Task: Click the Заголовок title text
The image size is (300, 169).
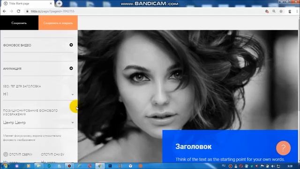Action: tap(194, 146)
